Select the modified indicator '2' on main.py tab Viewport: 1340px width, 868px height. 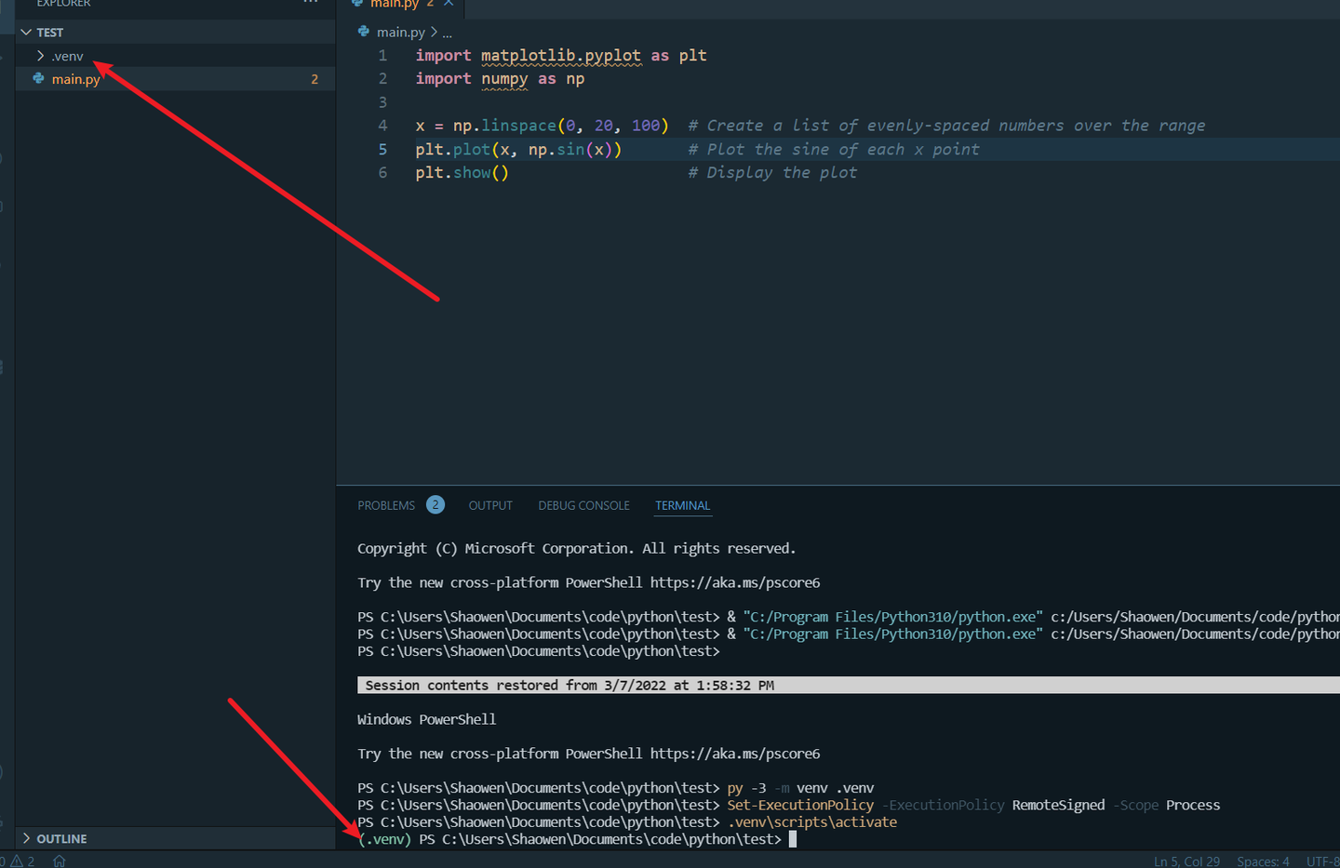(x=432, y=3)
